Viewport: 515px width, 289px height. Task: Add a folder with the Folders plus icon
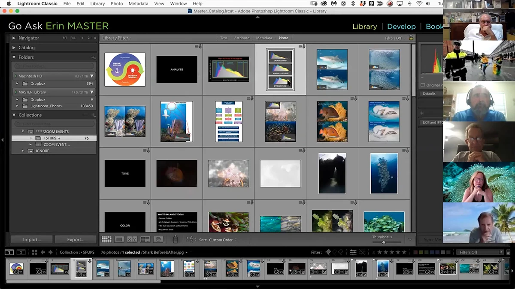pos(93,57)
